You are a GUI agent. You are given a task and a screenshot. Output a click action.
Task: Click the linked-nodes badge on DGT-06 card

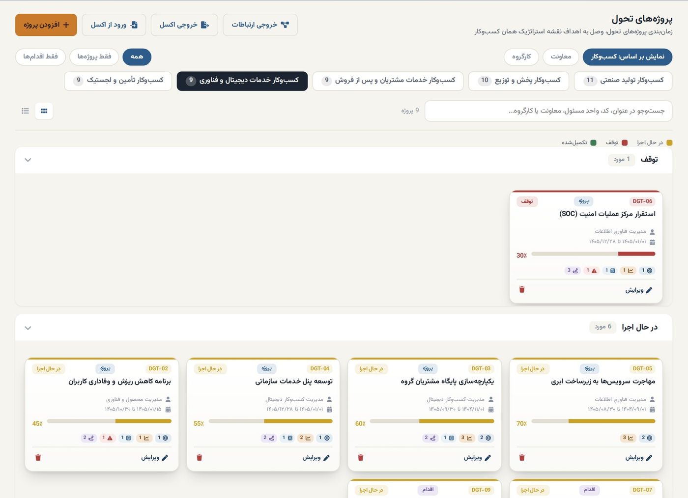tap(573, 271)
